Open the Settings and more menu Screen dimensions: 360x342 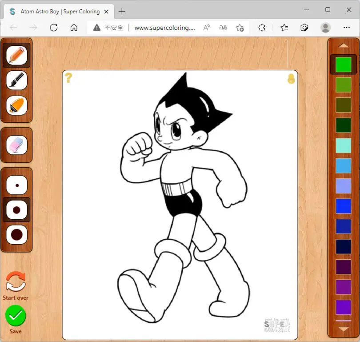pos(347,28)
